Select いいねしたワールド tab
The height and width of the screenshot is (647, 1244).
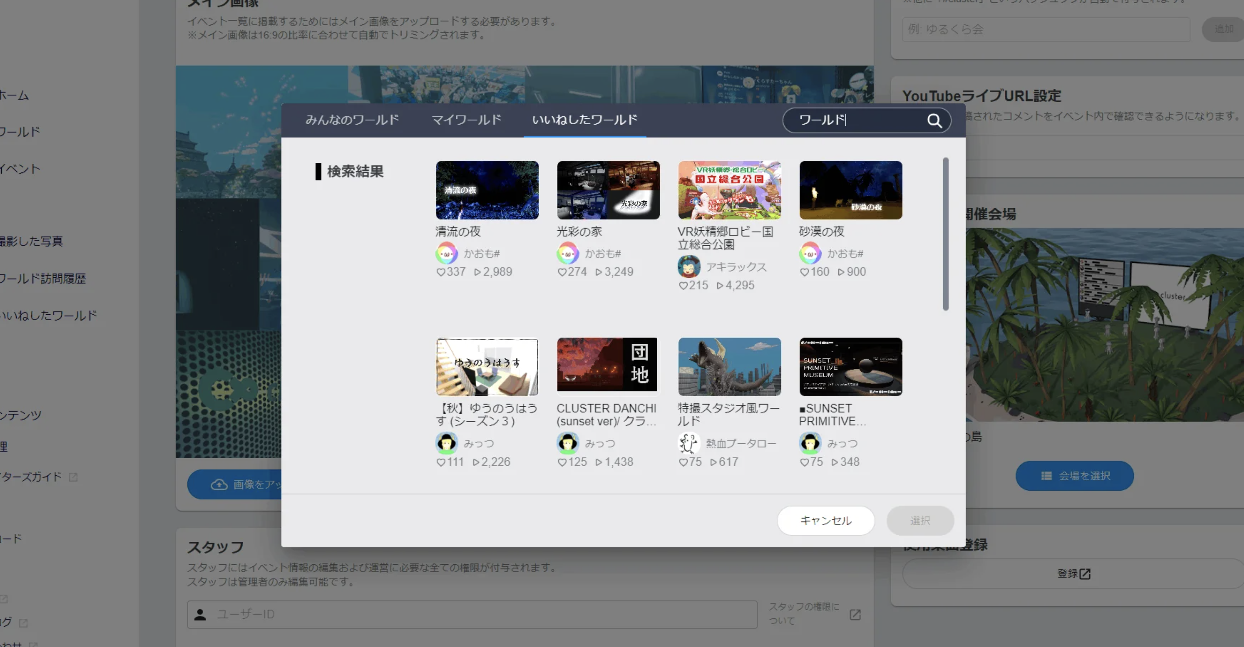(x=584, y=120)
